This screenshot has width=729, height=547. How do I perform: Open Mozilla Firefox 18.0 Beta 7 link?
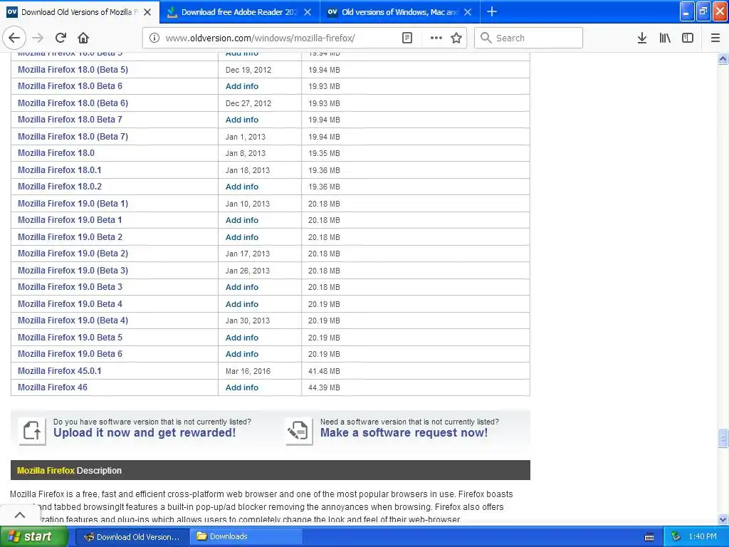[x=70, y=120]
